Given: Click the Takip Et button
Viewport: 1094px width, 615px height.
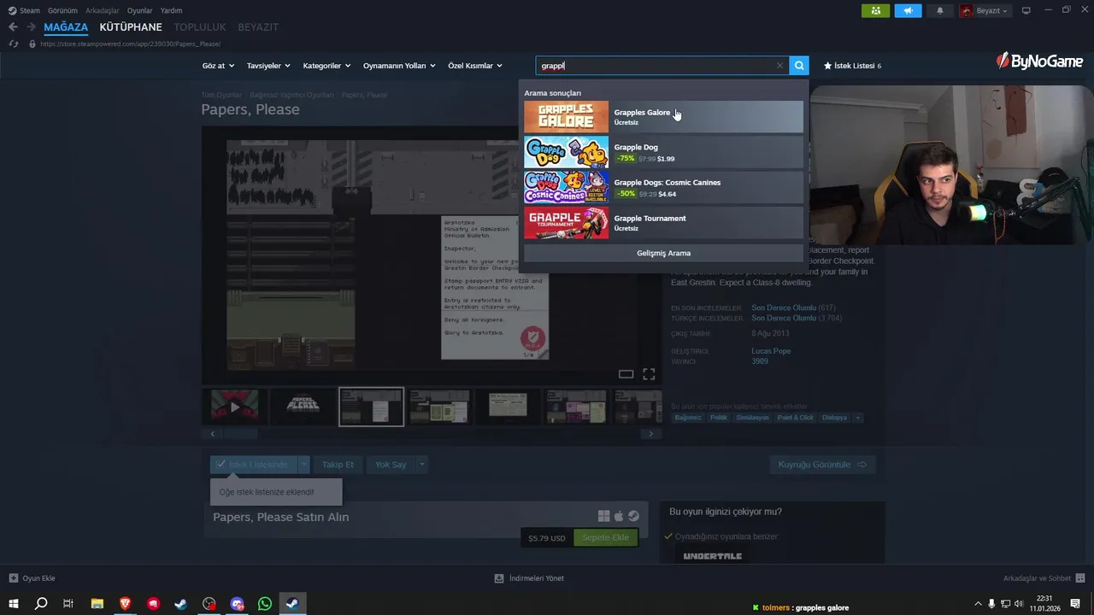Looking at the screenshot, I should pyautogui.click(x=338, y=465).
